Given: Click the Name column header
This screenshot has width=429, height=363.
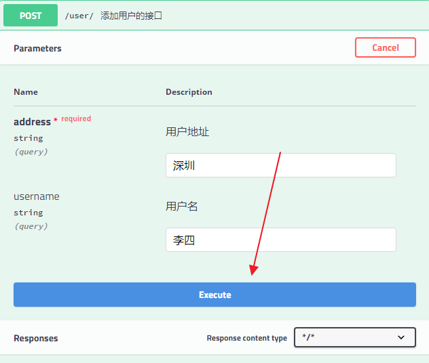Looking at the screenshot, I should 26,92.
